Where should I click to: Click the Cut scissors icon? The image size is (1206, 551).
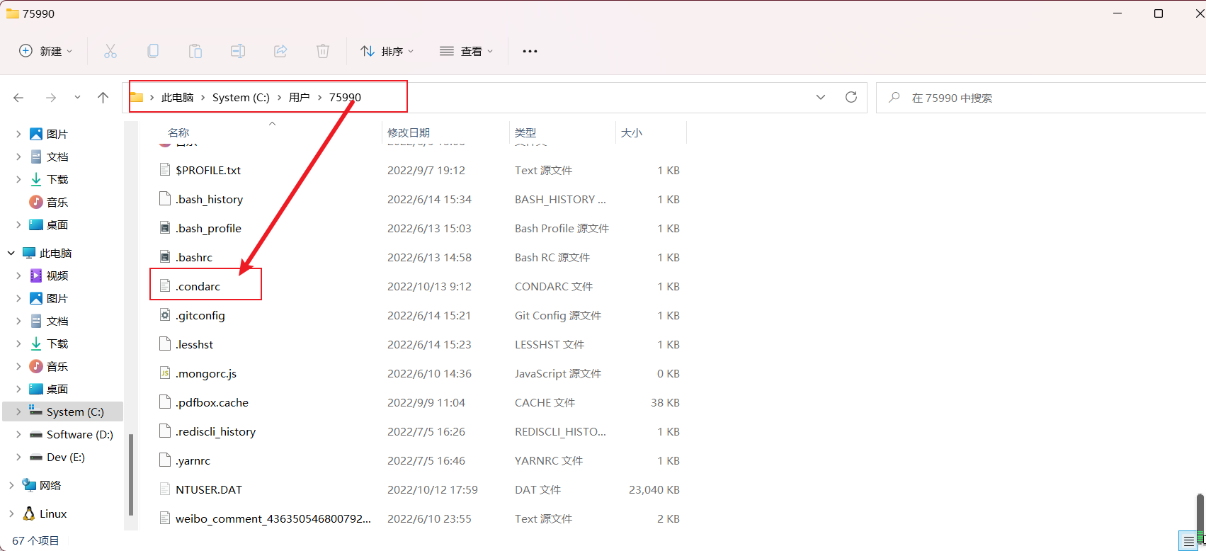[x=110, y=51]
